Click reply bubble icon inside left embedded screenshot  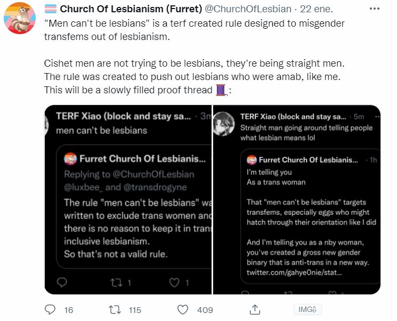[x=62, y=282]
